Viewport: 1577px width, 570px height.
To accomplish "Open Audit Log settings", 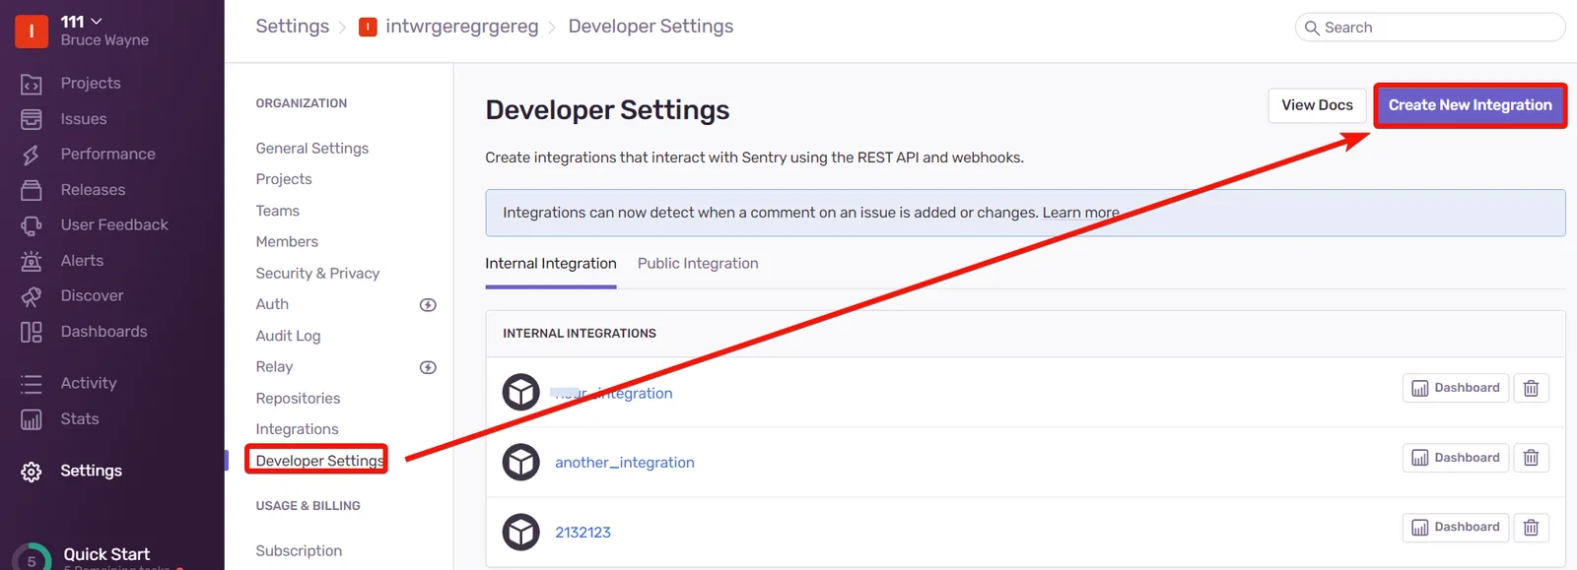I will click(288, 336).
